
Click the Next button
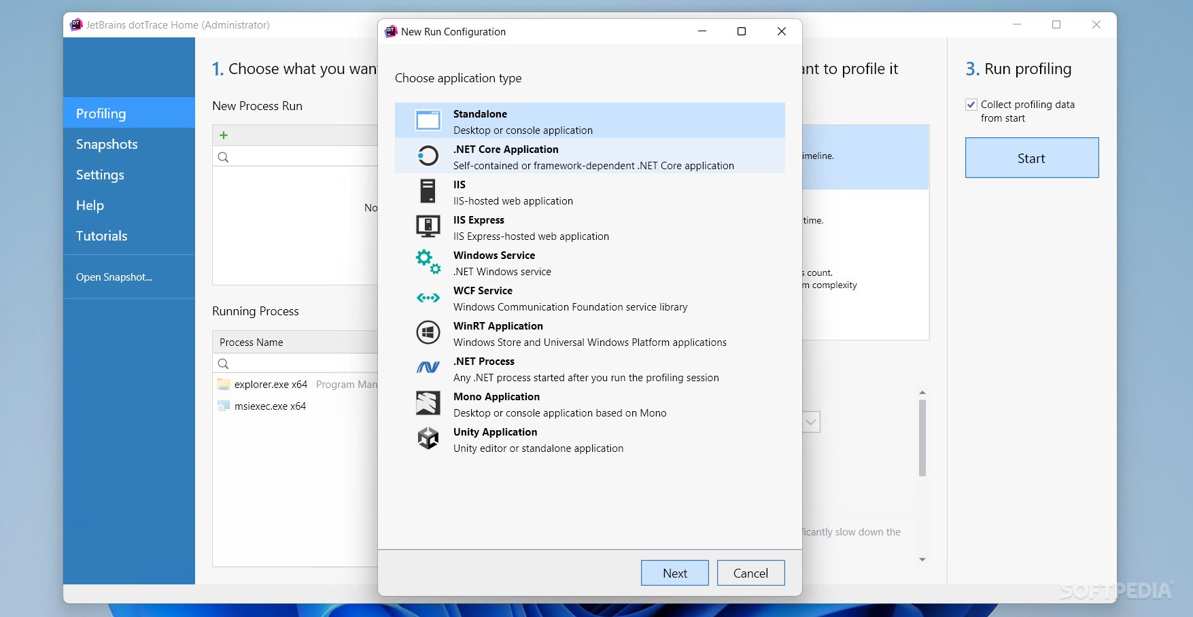click(x=675, y=573)
